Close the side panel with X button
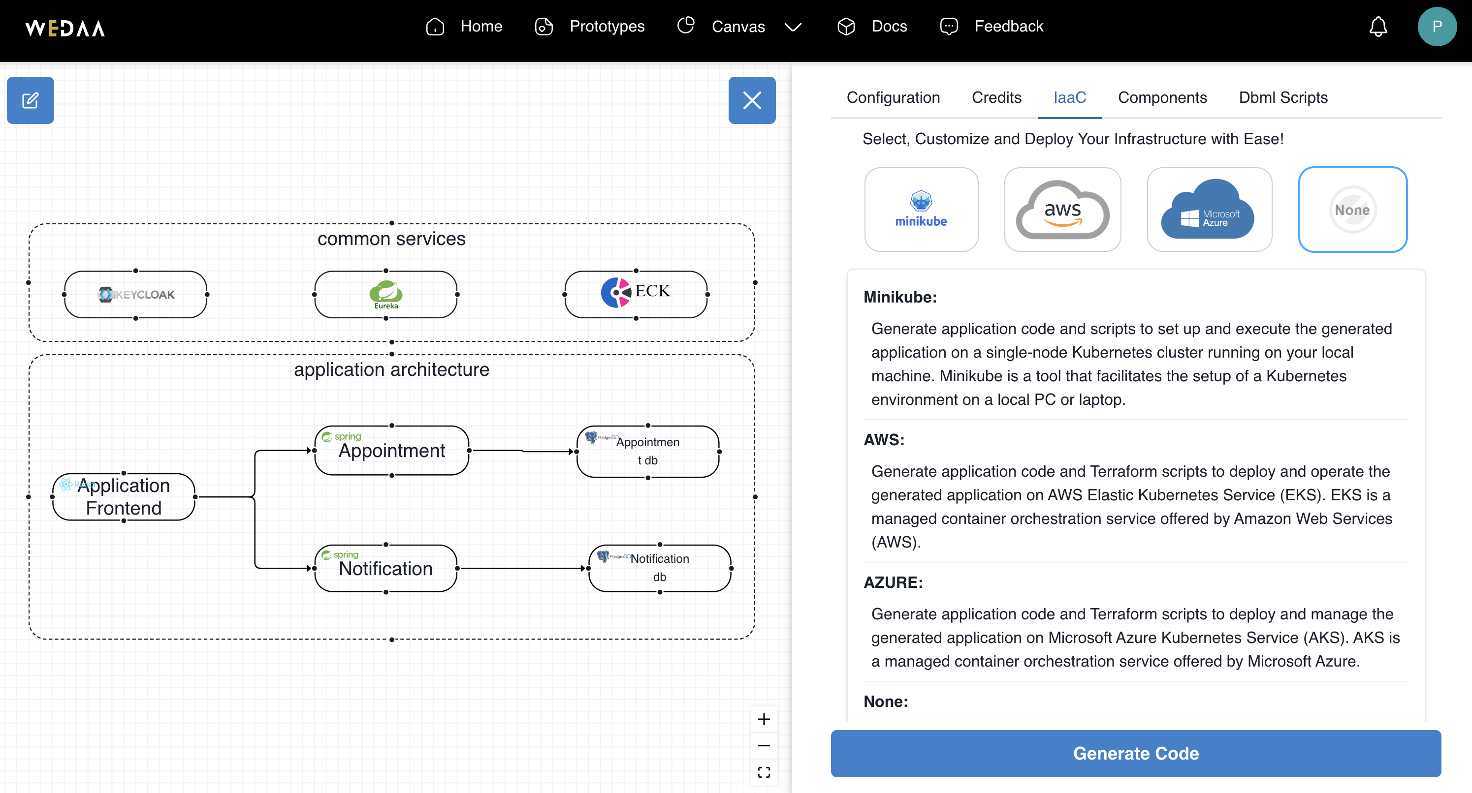This screenshot has height=793, width=1472. tap(752, 100)
